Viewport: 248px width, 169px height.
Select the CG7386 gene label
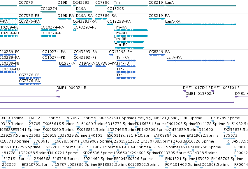(x=102, y=3)
